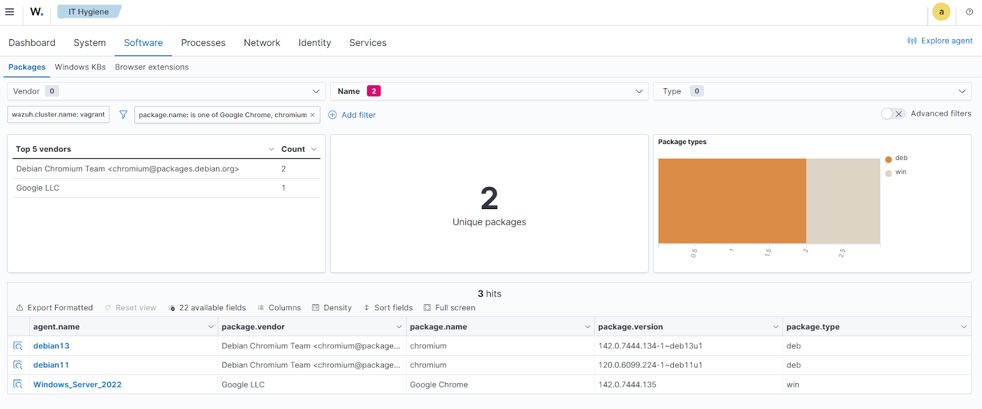Click the IT Hygiene breadcrumb
This screenshot has height=409, width=982.
click(89, 12)
